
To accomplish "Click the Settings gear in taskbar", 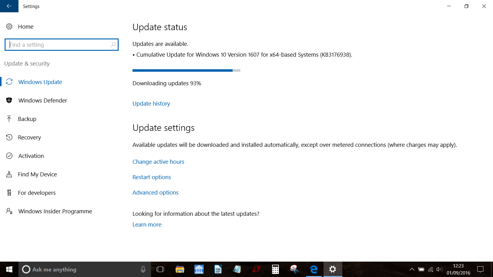I will point(332,269).
